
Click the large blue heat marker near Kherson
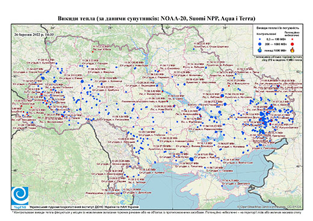tap(191, 159)
